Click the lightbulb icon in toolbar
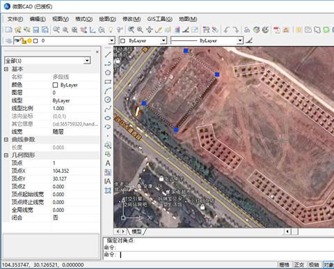Viewport: 334px width, 269px height. [x=111, y=30]
